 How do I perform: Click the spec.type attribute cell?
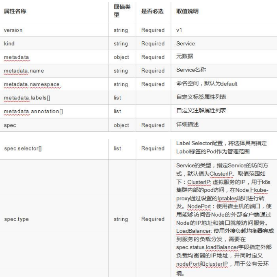point(15,219)
